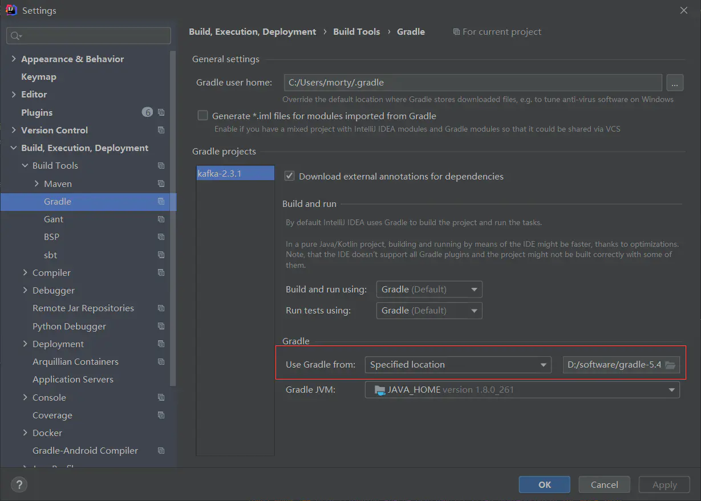Expand the Version Control node
701x501 pixels.
coord(14,130)
